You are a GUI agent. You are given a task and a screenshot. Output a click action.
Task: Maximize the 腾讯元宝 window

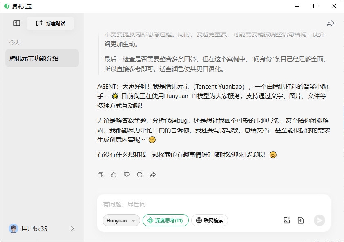click(x=315, y=6)
